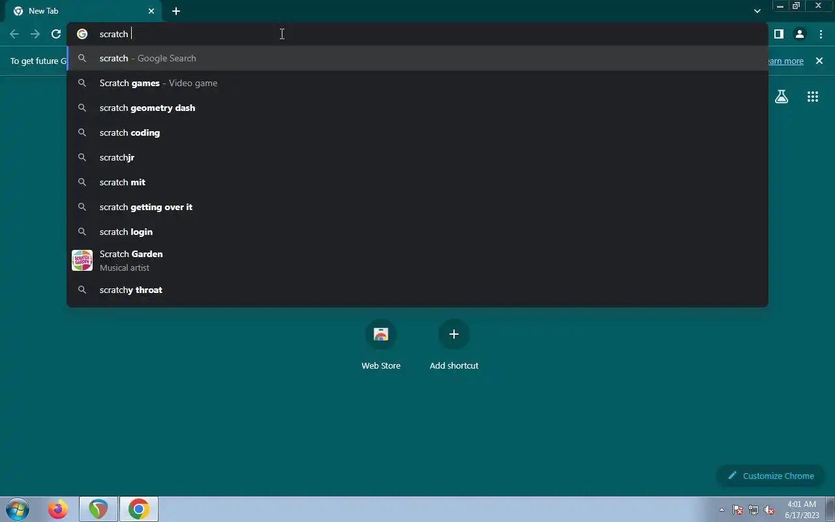
Task: Pick 'scratch getting over it' suggestion
Action: [x=417, y=207]
